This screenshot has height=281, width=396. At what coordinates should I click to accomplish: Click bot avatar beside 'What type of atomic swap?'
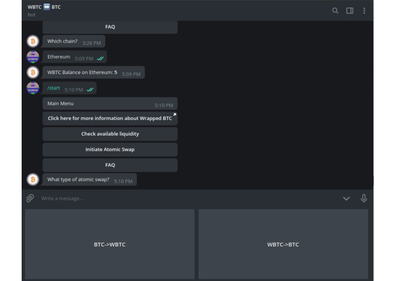coord(33,179)
